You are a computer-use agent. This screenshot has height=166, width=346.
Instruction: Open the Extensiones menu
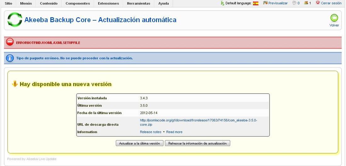pos(108,3)
